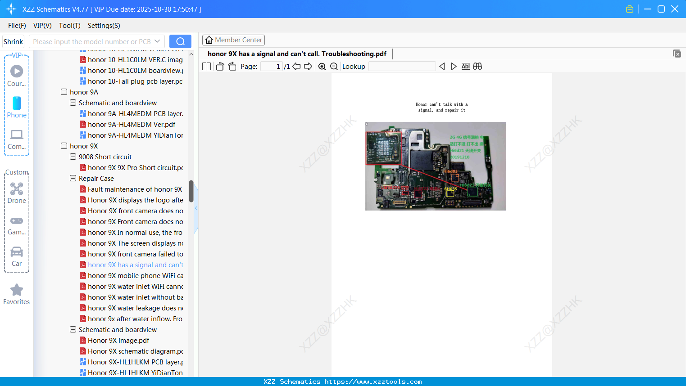Go to previous page arrow
Viewport: 686px width, 386px height.
click(x=296, y=67)
